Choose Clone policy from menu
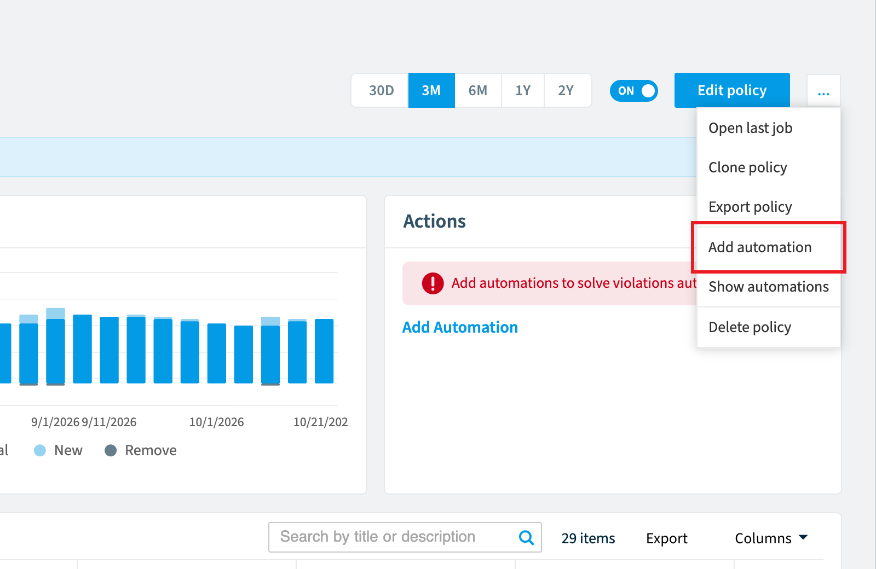The height and width of the screenshot is (569, 876). 769,167
